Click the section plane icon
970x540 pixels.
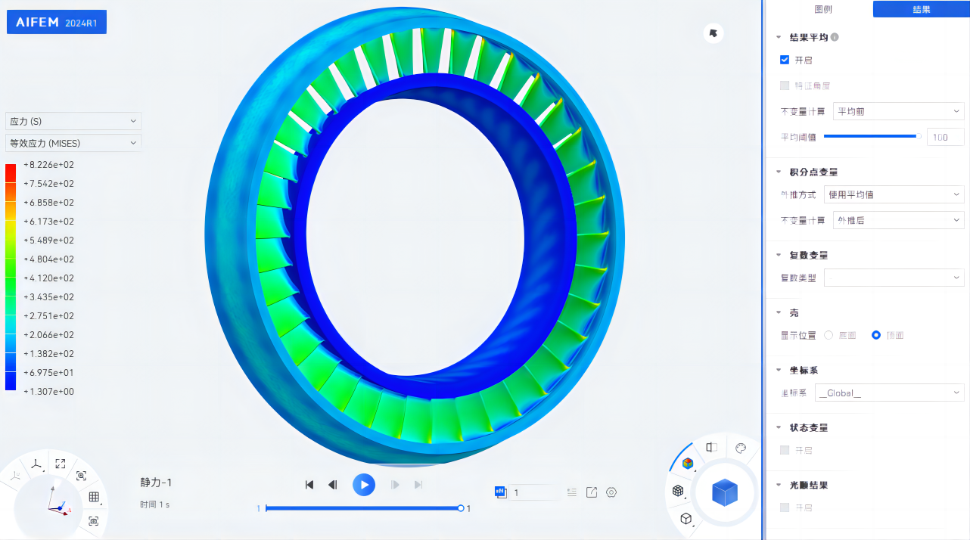click(x=711, y=447)
